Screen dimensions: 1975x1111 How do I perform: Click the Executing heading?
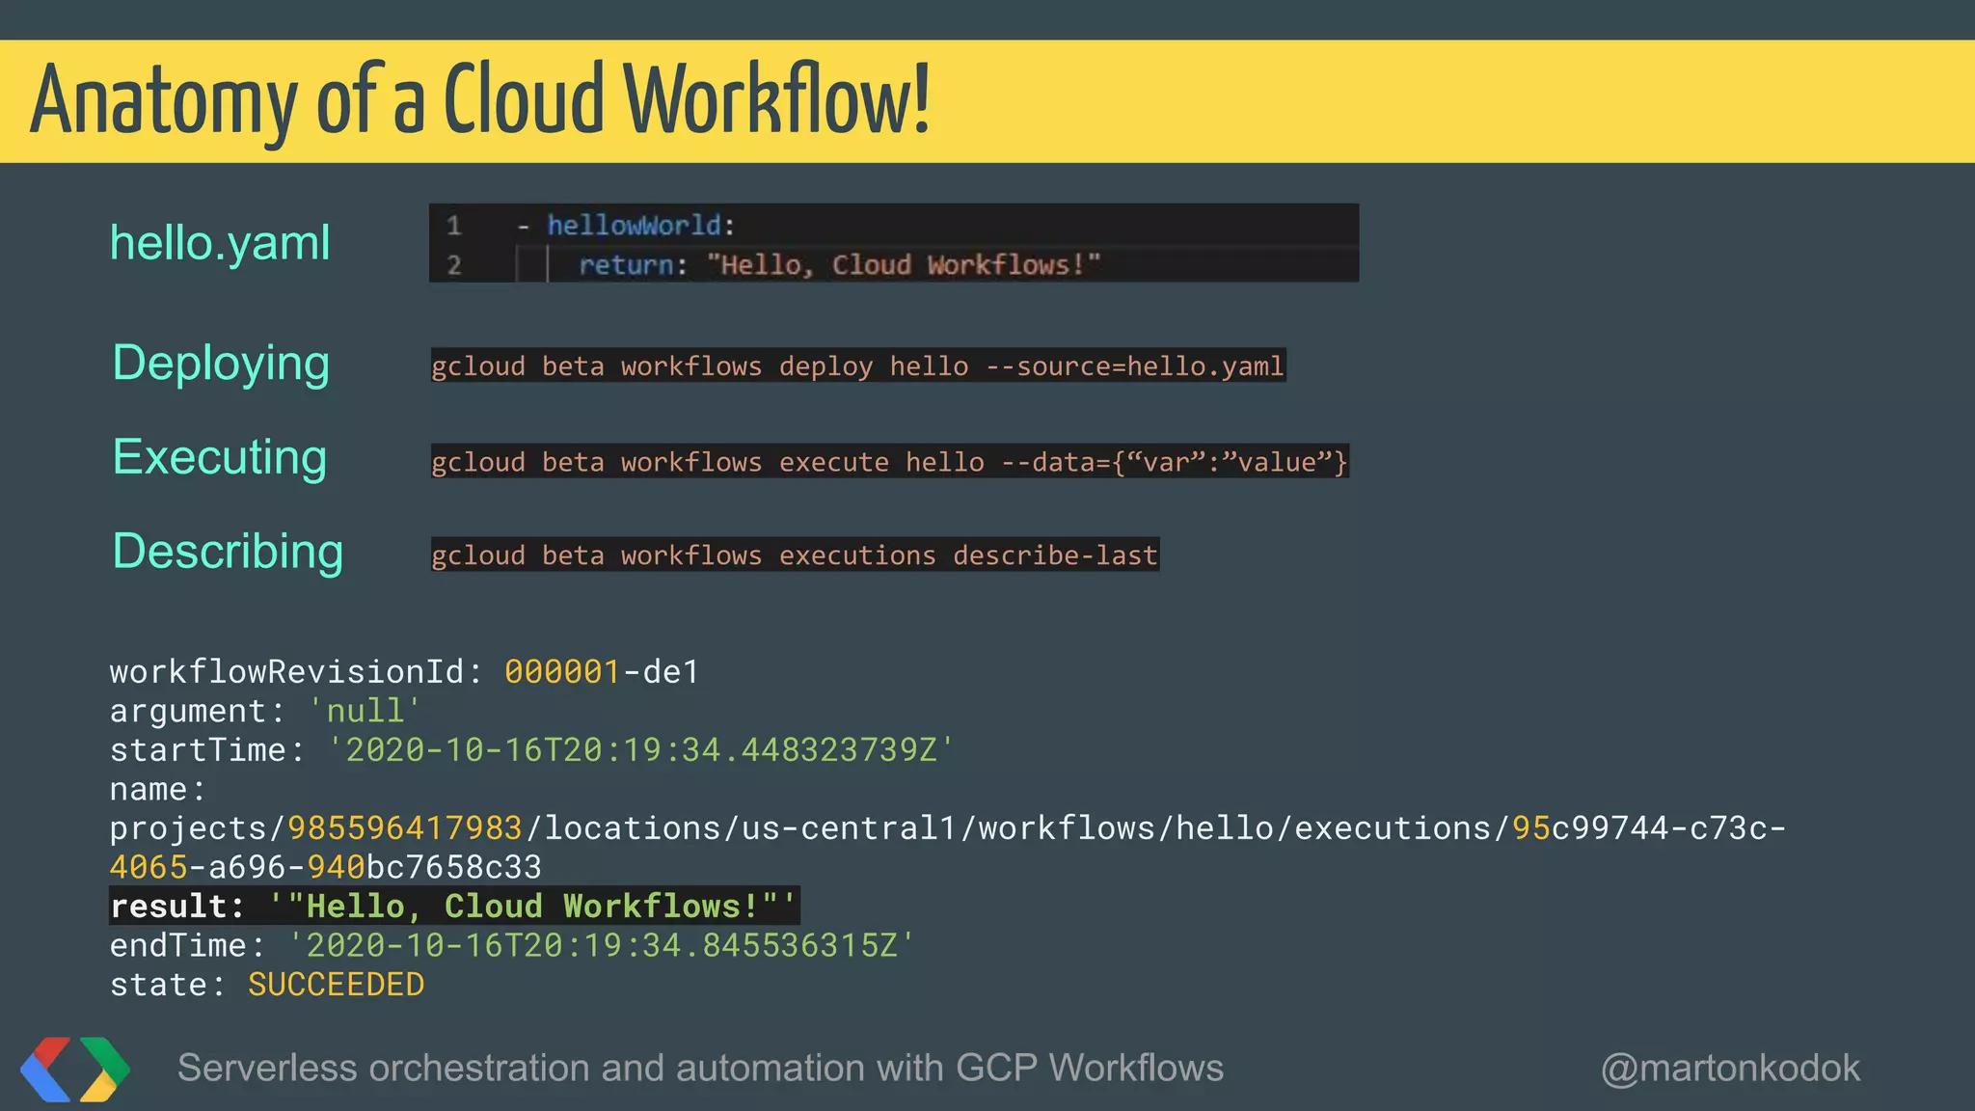point(220,457)
